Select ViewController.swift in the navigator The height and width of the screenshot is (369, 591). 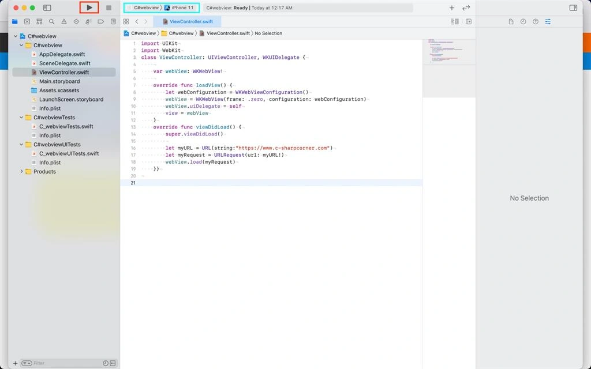pyautogui.click(x=64, y=72)
